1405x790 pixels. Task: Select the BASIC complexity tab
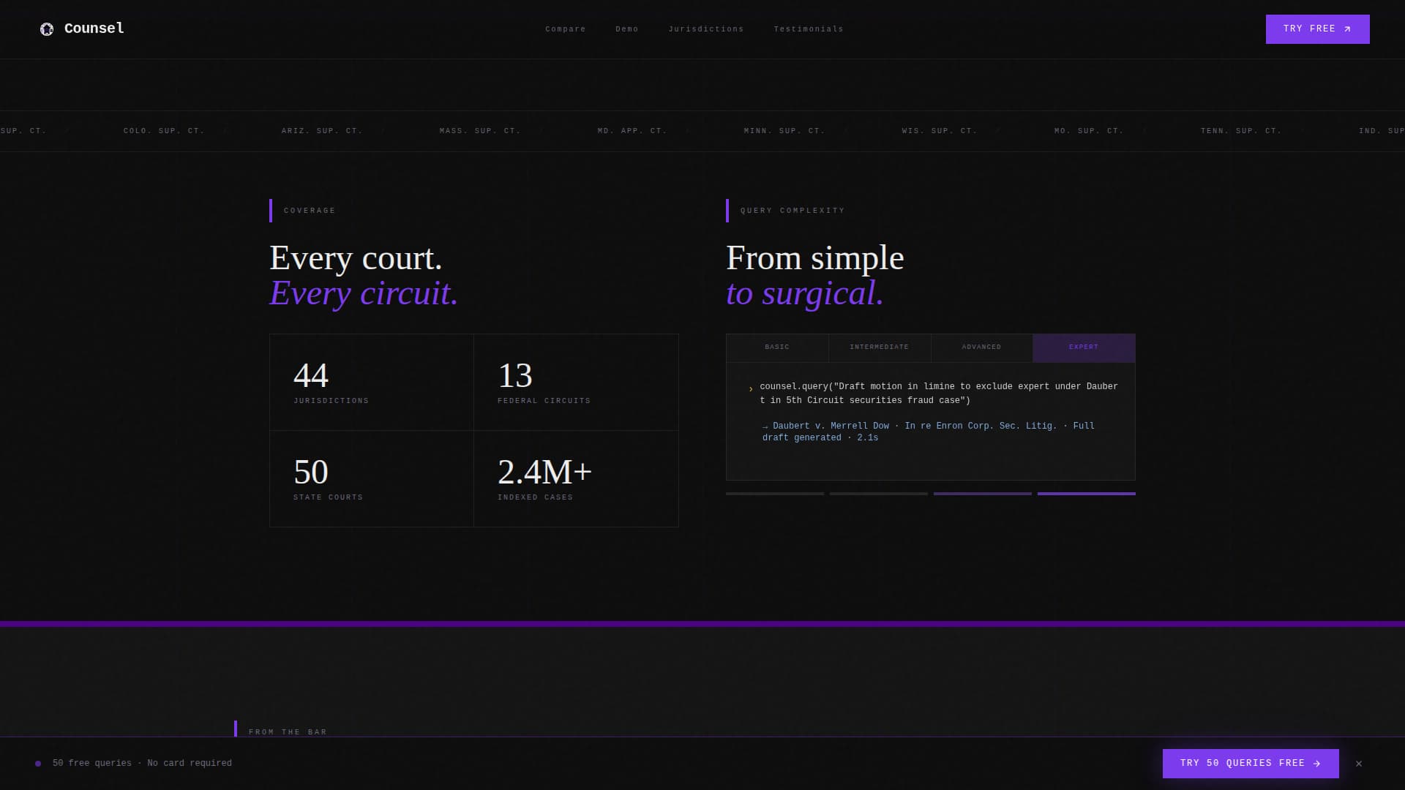[x=777, y=347]
